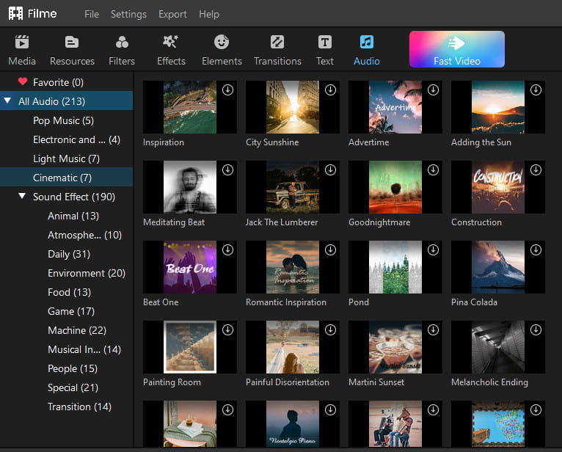Image resolution: width=562 pixels, height=452 pixels.
Task: Select the Pina Colada track thumbnail
Action: pyautogui.click(x=498, y=267)
